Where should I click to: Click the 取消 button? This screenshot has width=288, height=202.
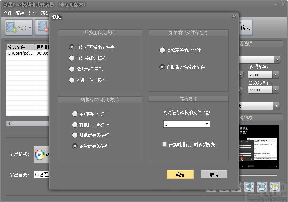[x=214, y=175]
